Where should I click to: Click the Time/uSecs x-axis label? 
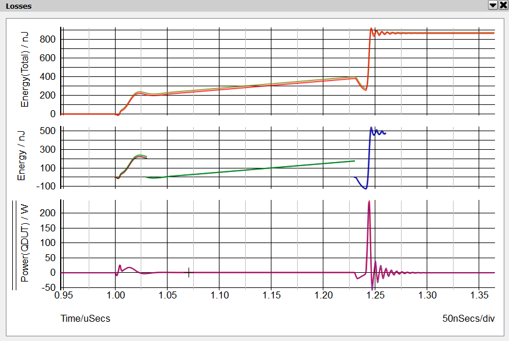click(85, 319)
